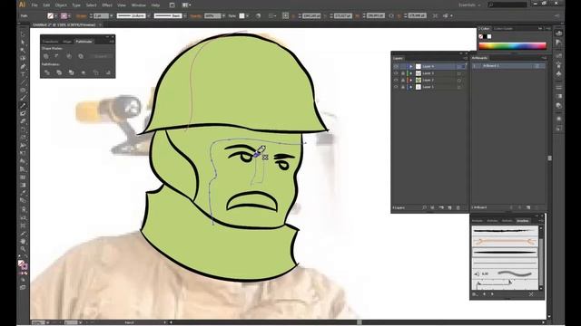Image resolution: width=581 pixels, height=326 pixels.
Task: Click Locate Object icon in Layers panel
Action: 424,207
